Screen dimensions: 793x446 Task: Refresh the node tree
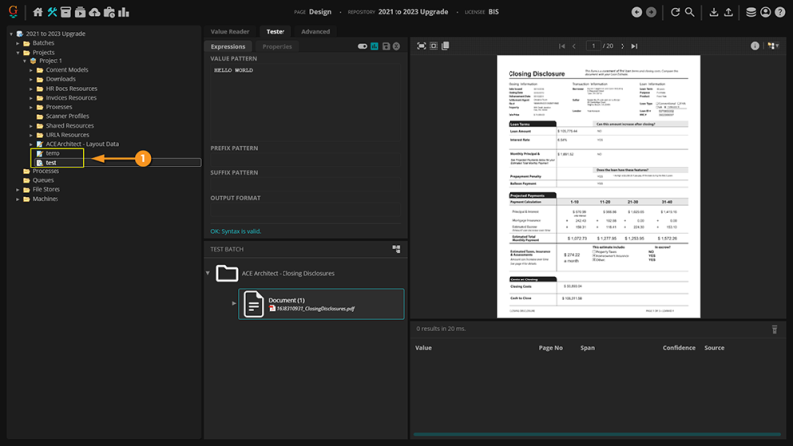675,12
